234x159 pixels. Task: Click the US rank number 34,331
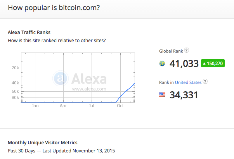(x=184, y=95)
